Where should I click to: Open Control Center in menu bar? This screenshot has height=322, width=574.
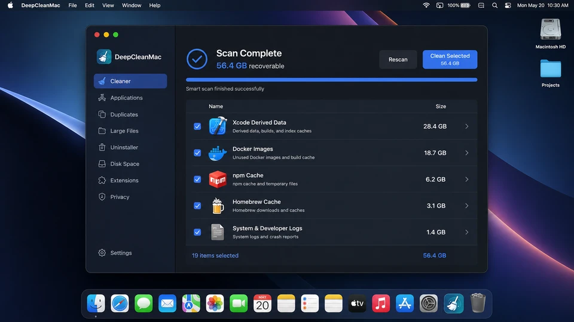[x=508, y=5]
